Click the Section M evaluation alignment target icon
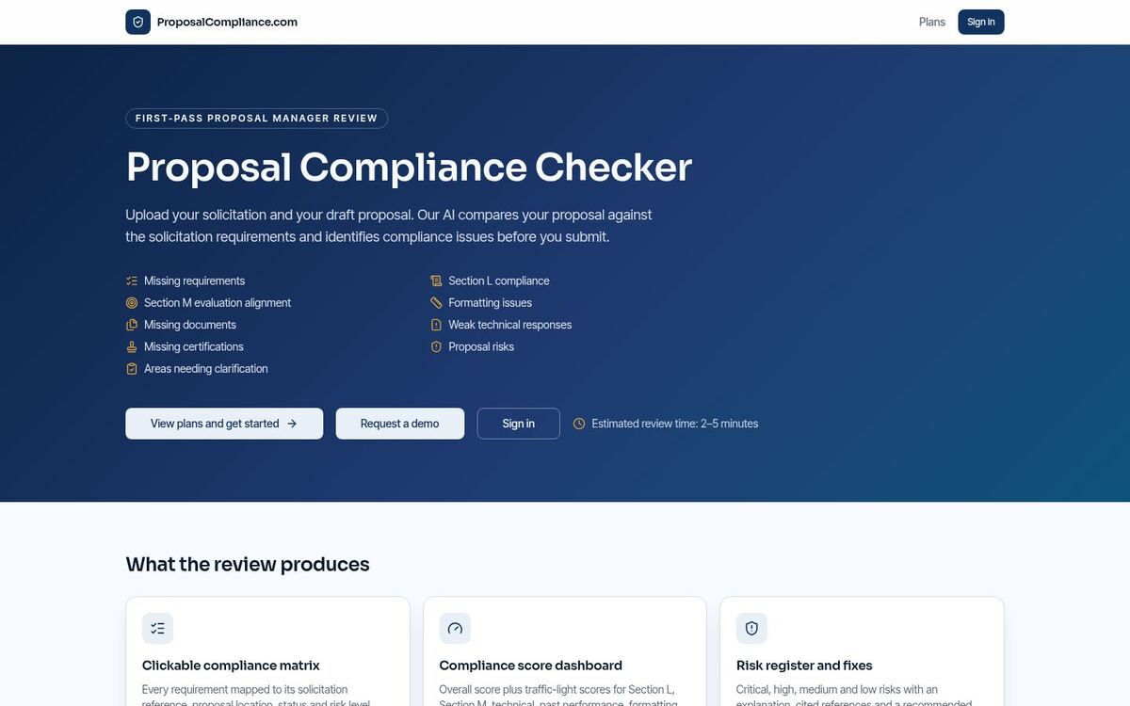 [x=132, y=302]
